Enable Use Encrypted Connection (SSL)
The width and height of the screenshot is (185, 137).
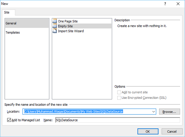[119, 98]
